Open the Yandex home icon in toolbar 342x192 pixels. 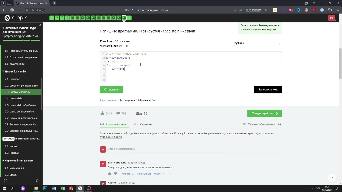[12, 10]
